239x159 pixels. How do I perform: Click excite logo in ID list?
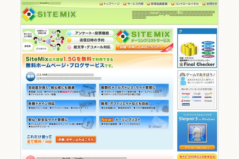[x=208, y=97]
